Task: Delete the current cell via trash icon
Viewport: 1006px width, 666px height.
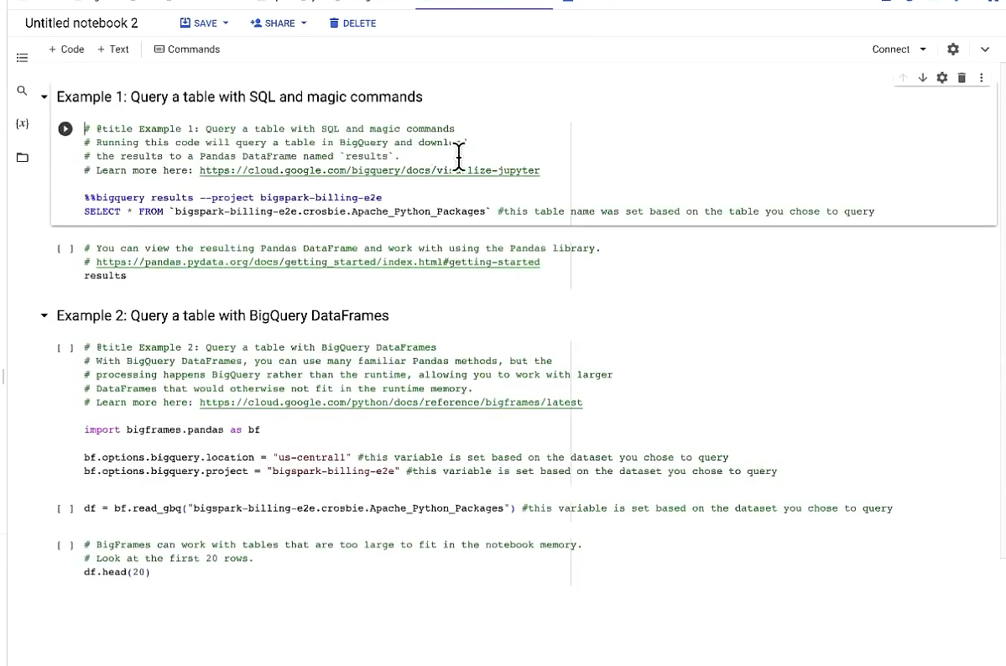Action: pyautogui.click(x=962, y=77)
